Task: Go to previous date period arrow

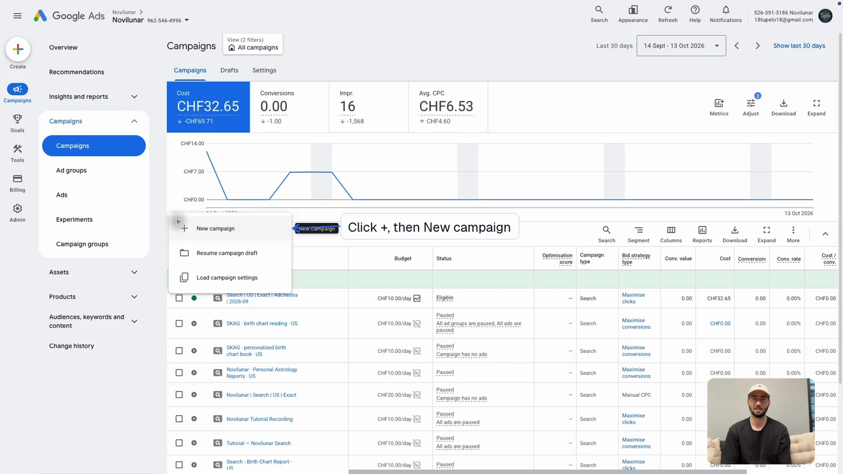Action: click(736, 46)
